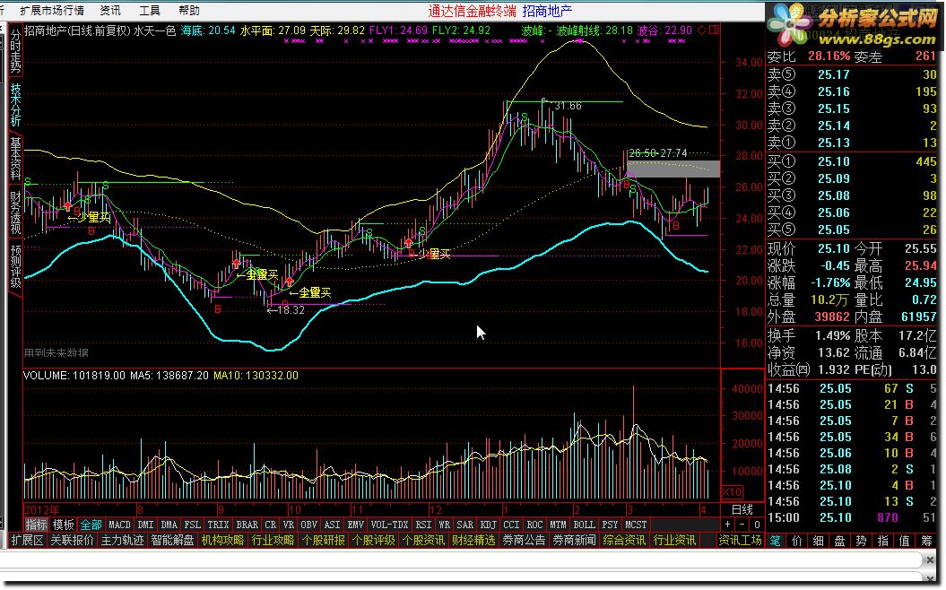The width and height of the screenshot is (946, 590).
Task: Open the 关联报价 tab
Action: [72, 541]
